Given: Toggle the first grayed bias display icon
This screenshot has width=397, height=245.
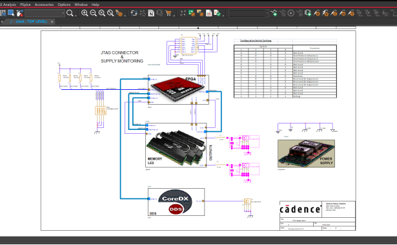Looking at the screenshot, I should (x=360, y=13).
